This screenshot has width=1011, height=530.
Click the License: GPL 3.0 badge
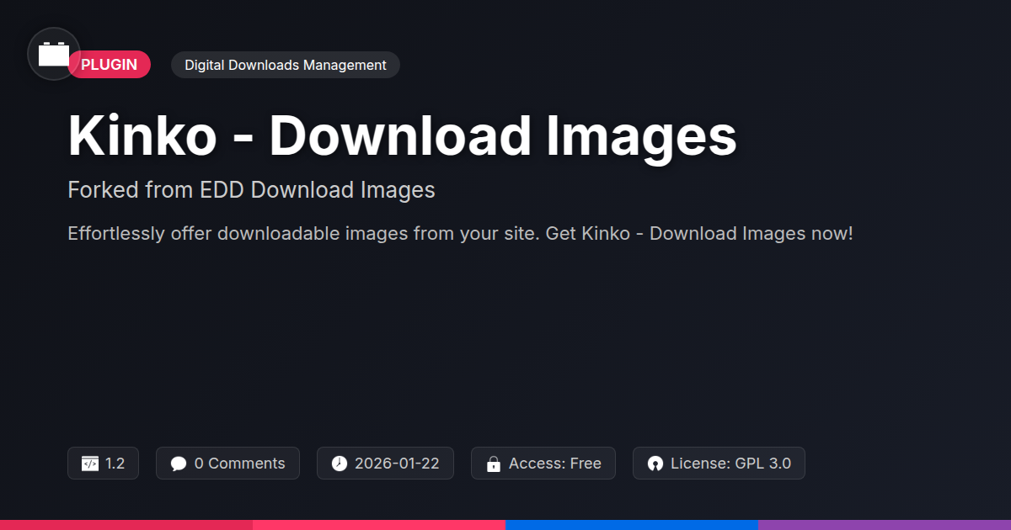pyautogui.click(x=719, y=464)
